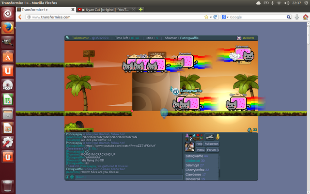Open LibreOffice Calc from launcher
The image size is (310, 194).
pyautogui.click(x=8, y=99)
